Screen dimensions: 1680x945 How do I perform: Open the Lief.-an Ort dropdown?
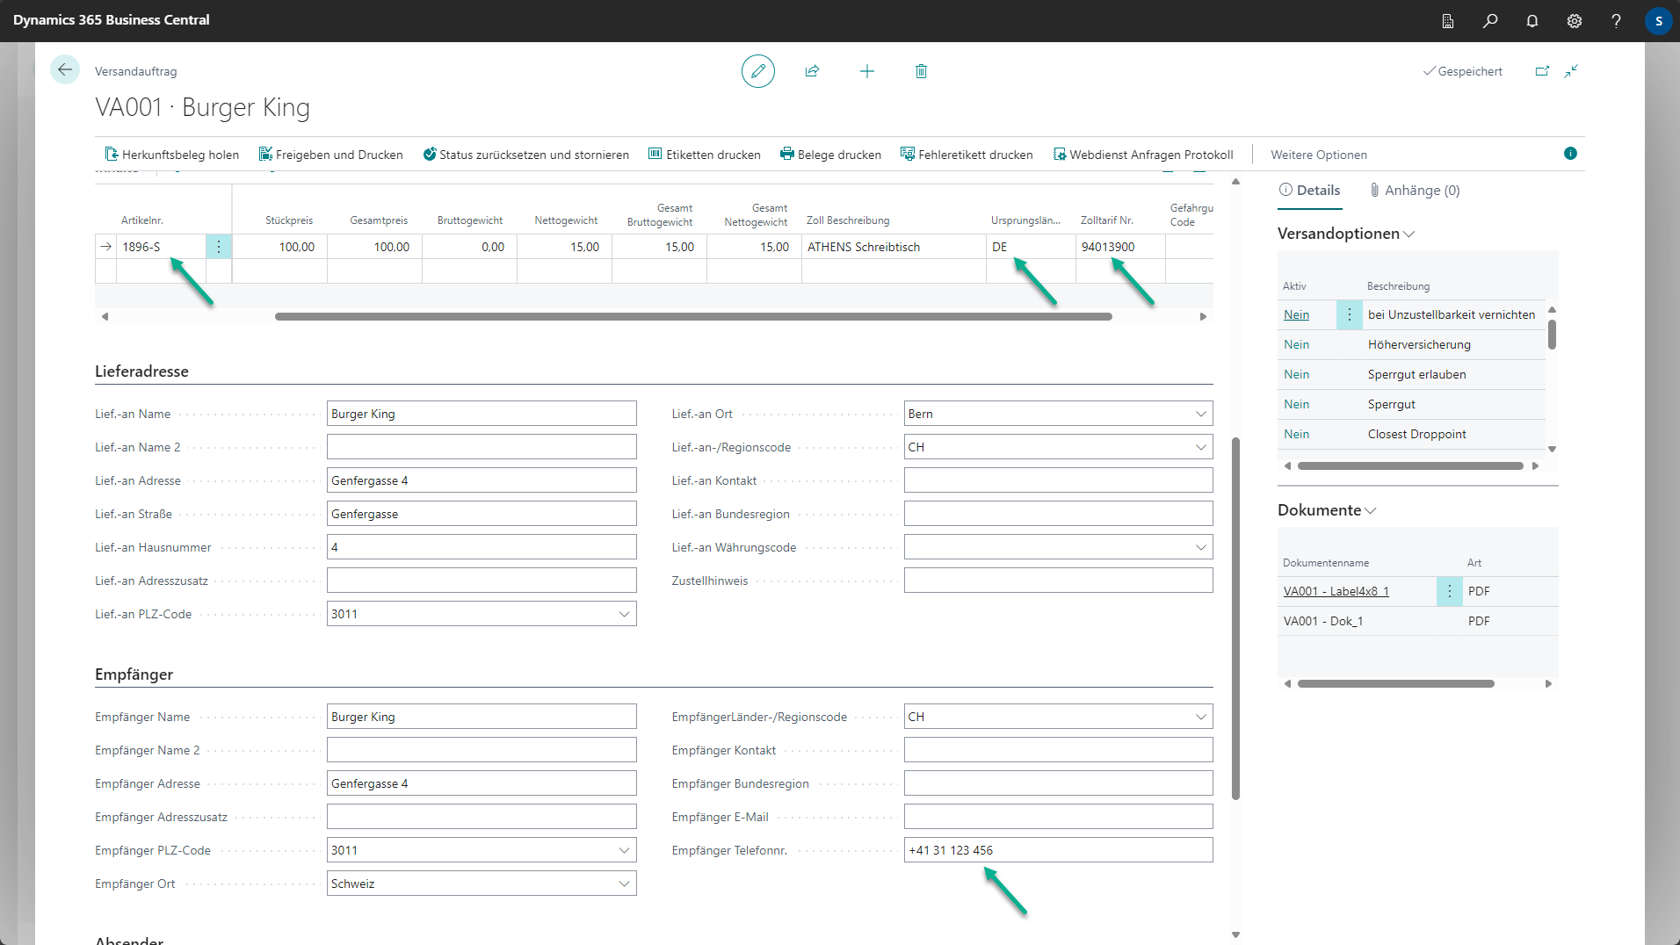coord(1200,414)
